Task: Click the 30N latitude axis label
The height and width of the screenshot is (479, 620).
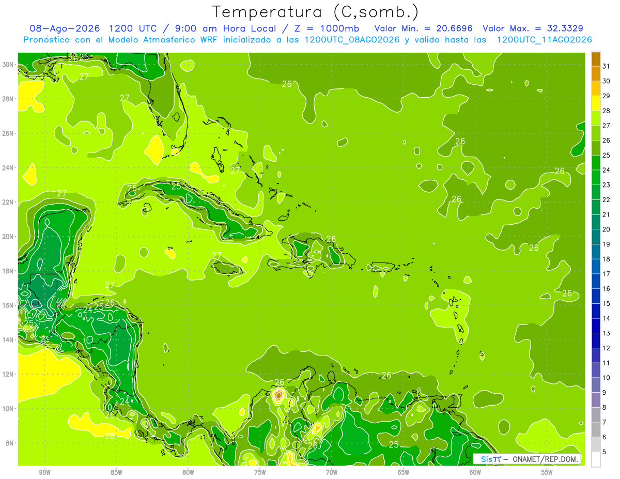Action: (x=8, y=65)
